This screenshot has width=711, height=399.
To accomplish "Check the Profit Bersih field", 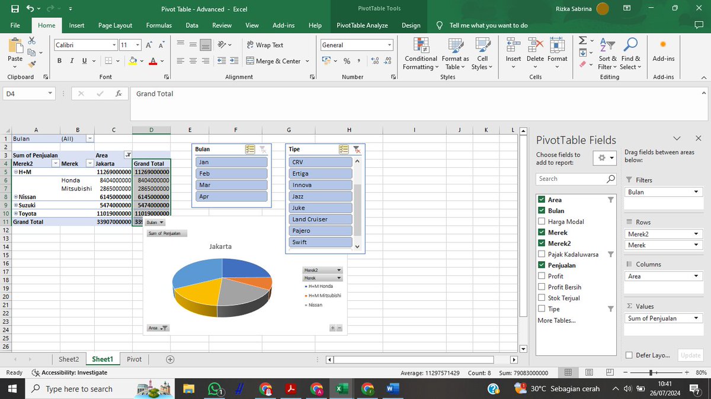I will (542, 287).
